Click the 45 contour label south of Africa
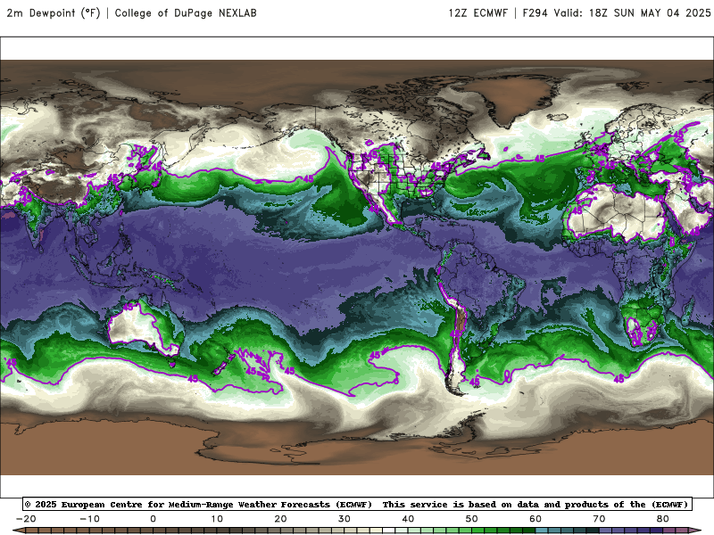This screenshot has width=714, height=535. point(619,379)
